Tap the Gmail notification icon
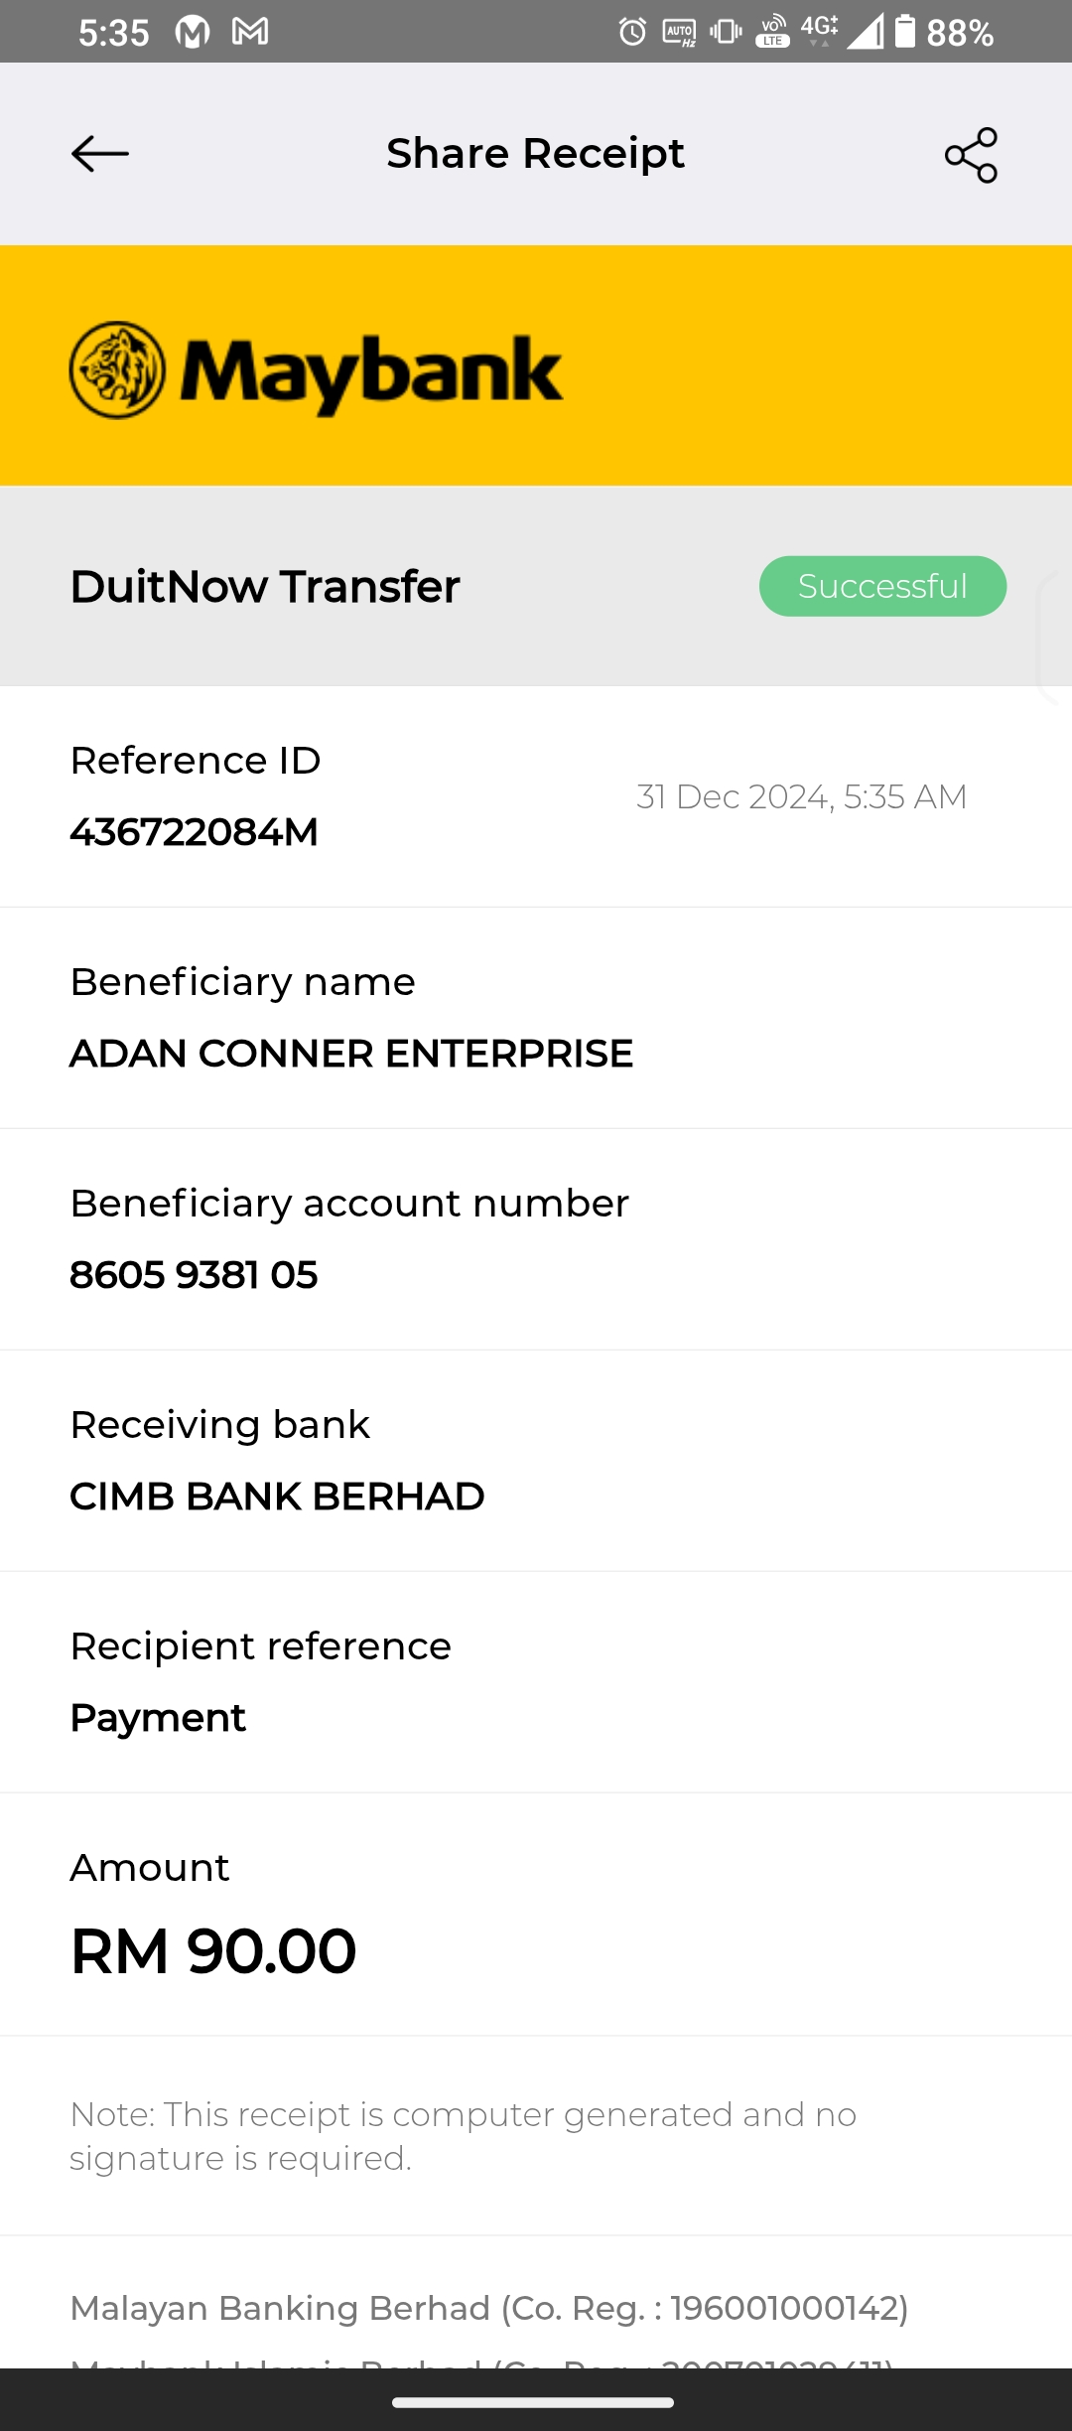1072x2431 pixels. (x=250, y=33)
